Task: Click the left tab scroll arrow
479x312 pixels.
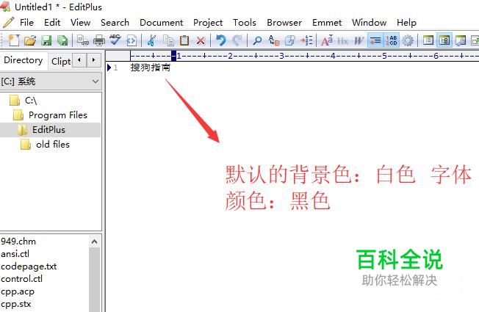Action: click(79, 60)
